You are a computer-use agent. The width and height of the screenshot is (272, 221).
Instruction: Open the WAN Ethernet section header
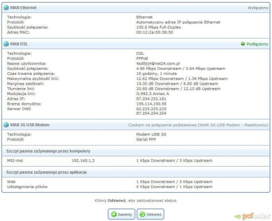(x=135, y=8)
